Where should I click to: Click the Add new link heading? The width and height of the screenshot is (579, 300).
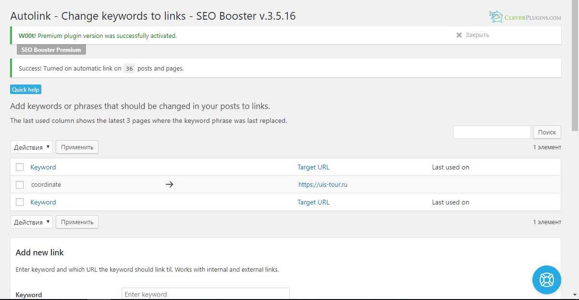tap(40, 252)
